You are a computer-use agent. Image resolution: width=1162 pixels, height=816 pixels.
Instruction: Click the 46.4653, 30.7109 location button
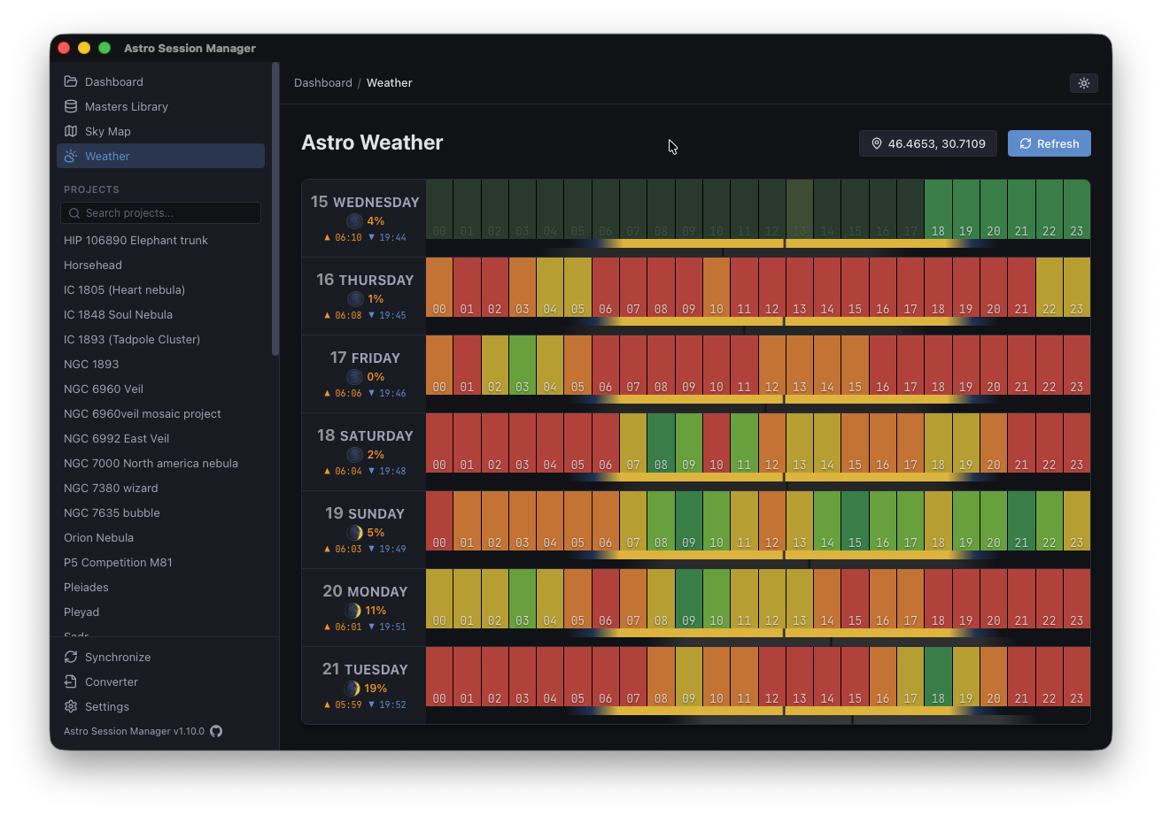[x=927, y=143]
